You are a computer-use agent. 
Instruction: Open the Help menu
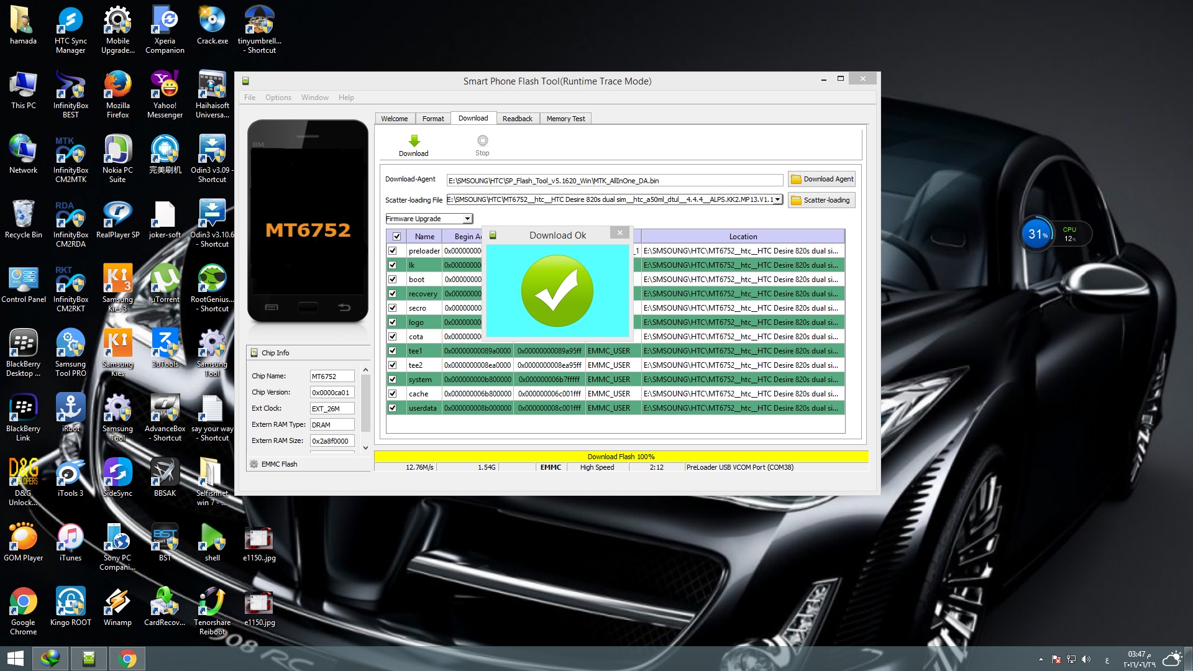[346, 98]
